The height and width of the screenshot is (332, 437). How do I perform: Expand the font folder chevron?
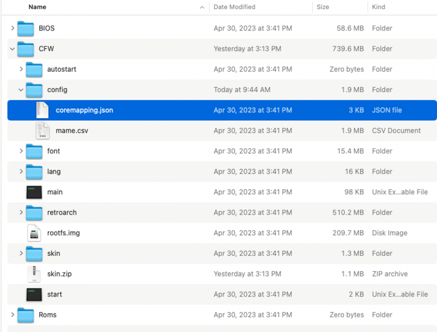click(x=21, y=151)
